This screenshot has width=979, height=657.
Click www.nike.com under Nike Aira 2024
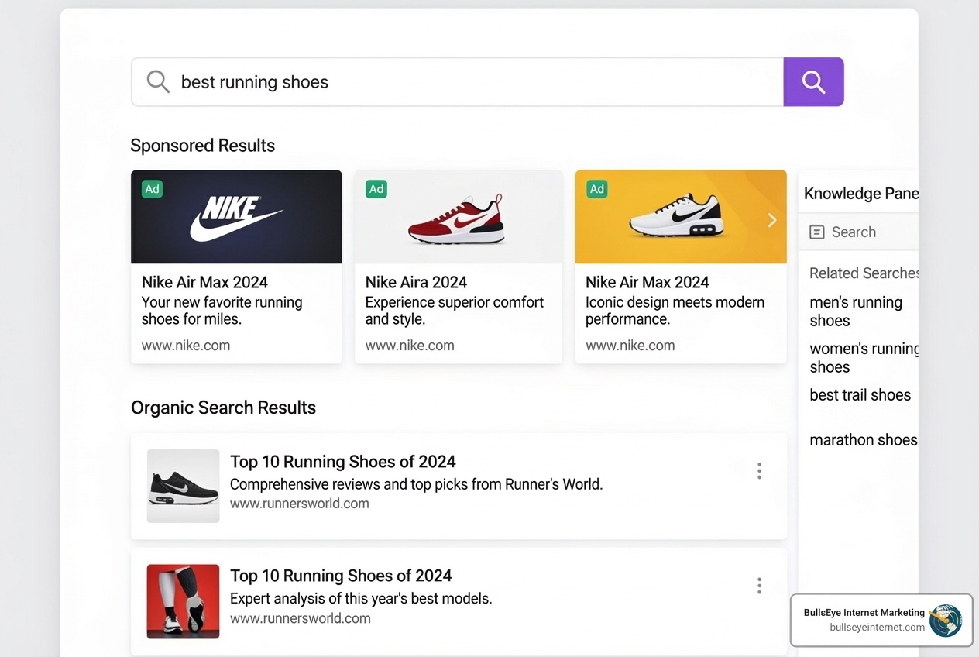410,346
